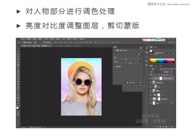192x130 pixels.
Task: Select the Move tool in the toolbox
Action: coord(18,49)
